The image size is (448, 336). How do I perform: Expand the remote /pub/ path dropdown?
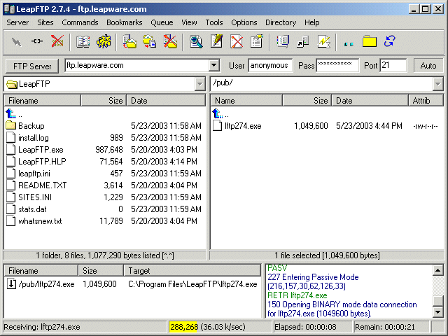[x=437, y=84]
